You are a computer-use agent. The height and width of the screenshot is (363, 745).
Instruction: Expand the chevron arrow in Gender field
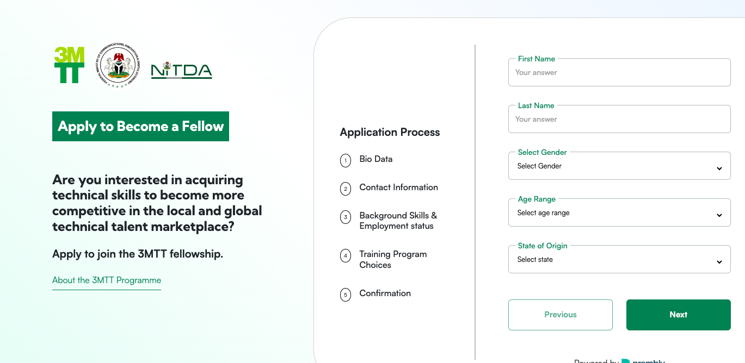point(719,168)
